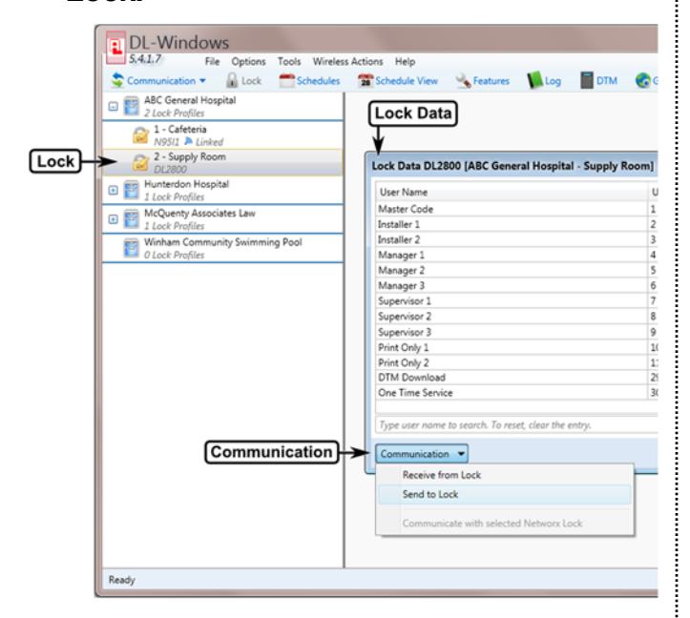This screenshot has height=618, width=690.
Task: Open the Help menu
Action: click(x=405, y=62)
